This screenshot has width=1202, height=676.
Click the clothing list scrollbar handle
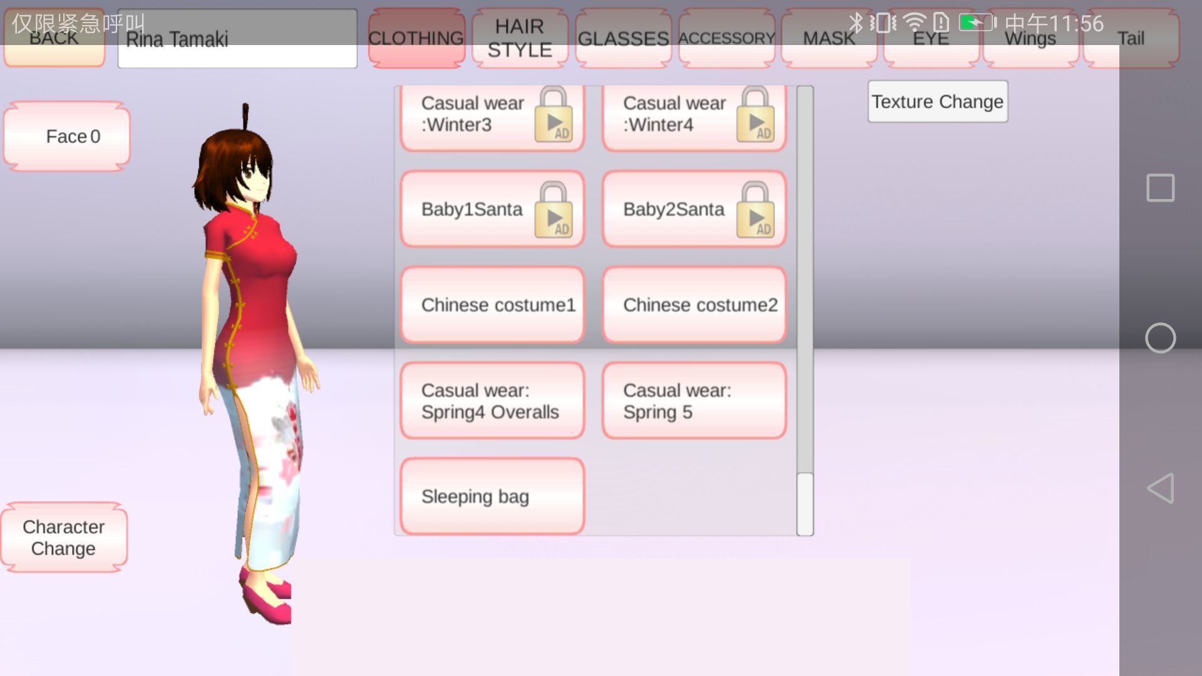pyautogui.click(x=805, y=503)
